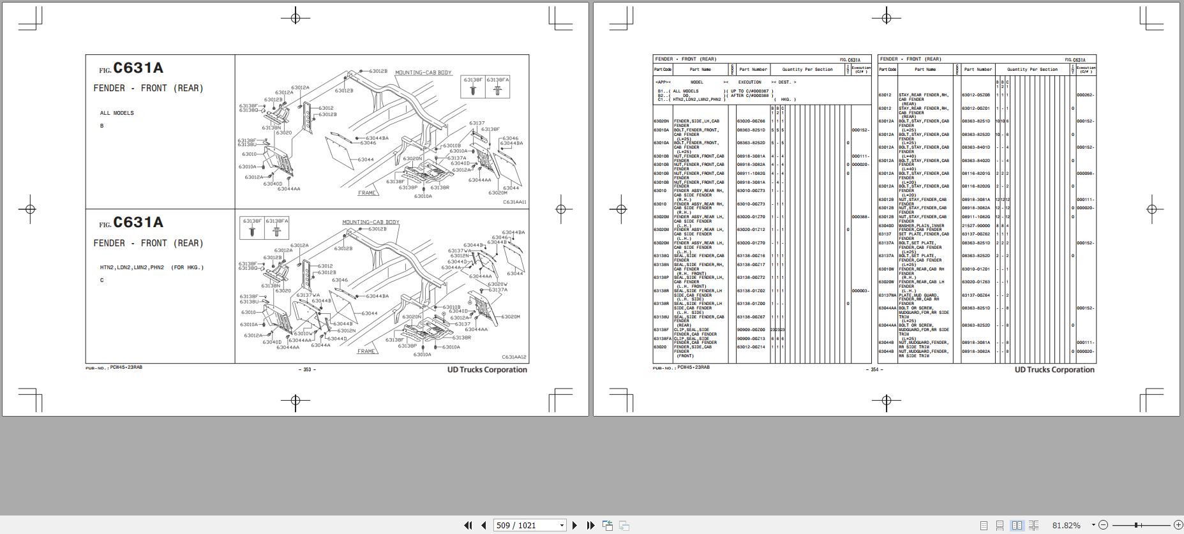Image resolution: width=1184 pixels, height=534 pixels.
Task: Click the zoom in plus button
Action: point(1178,525)
